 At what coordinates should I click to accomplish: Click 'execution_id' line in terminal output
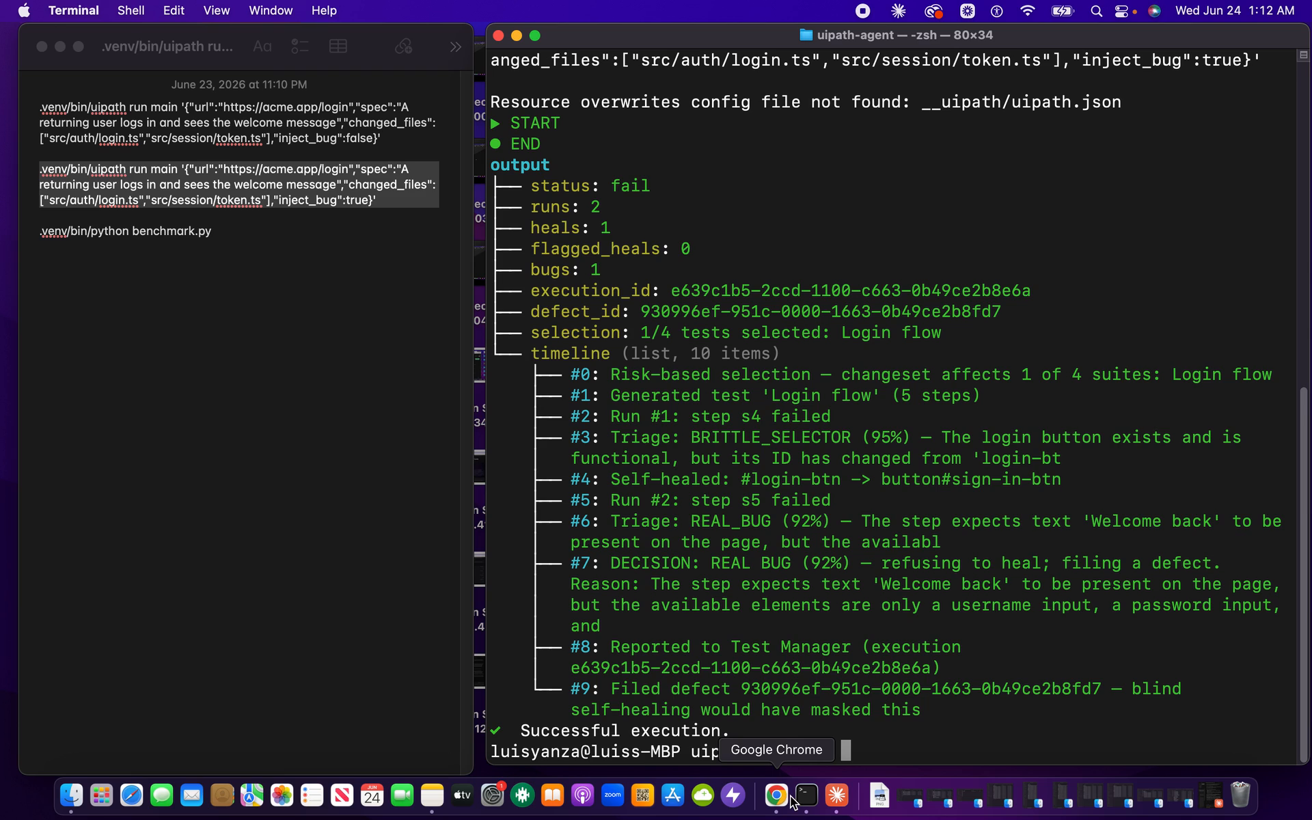780,290
